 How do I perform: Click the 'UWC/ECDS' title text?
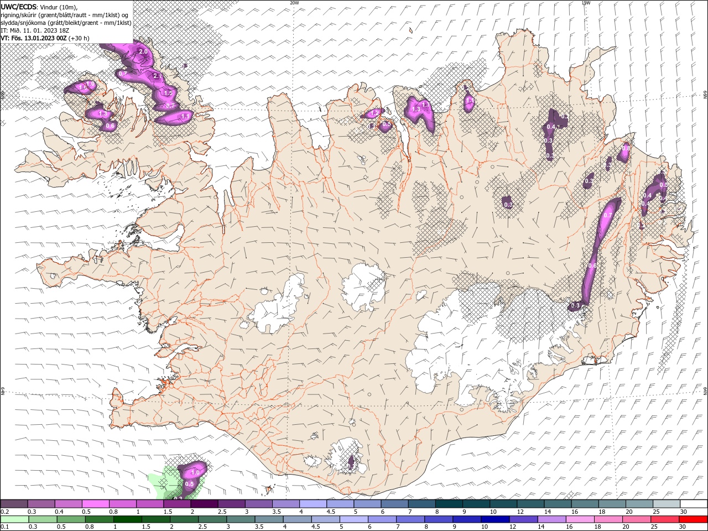click(19, 7)
